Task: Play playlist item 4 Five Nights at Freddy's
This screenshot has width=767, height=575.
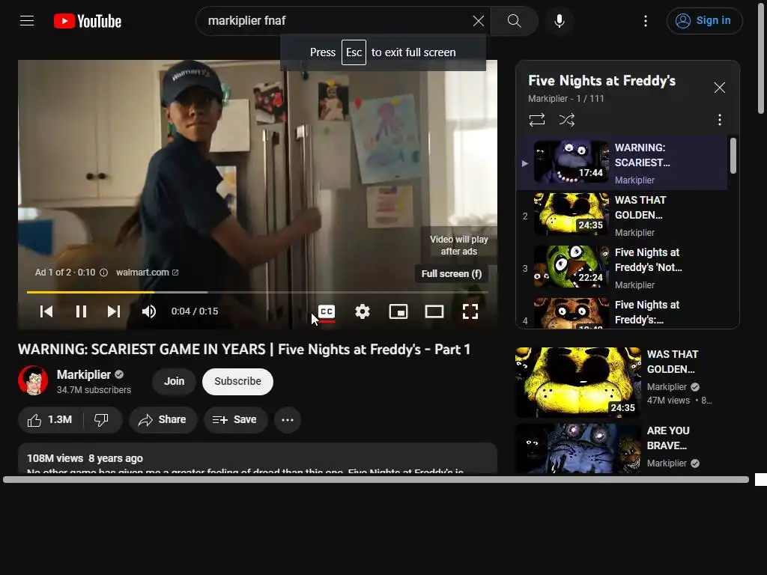Action: point(622,312)
